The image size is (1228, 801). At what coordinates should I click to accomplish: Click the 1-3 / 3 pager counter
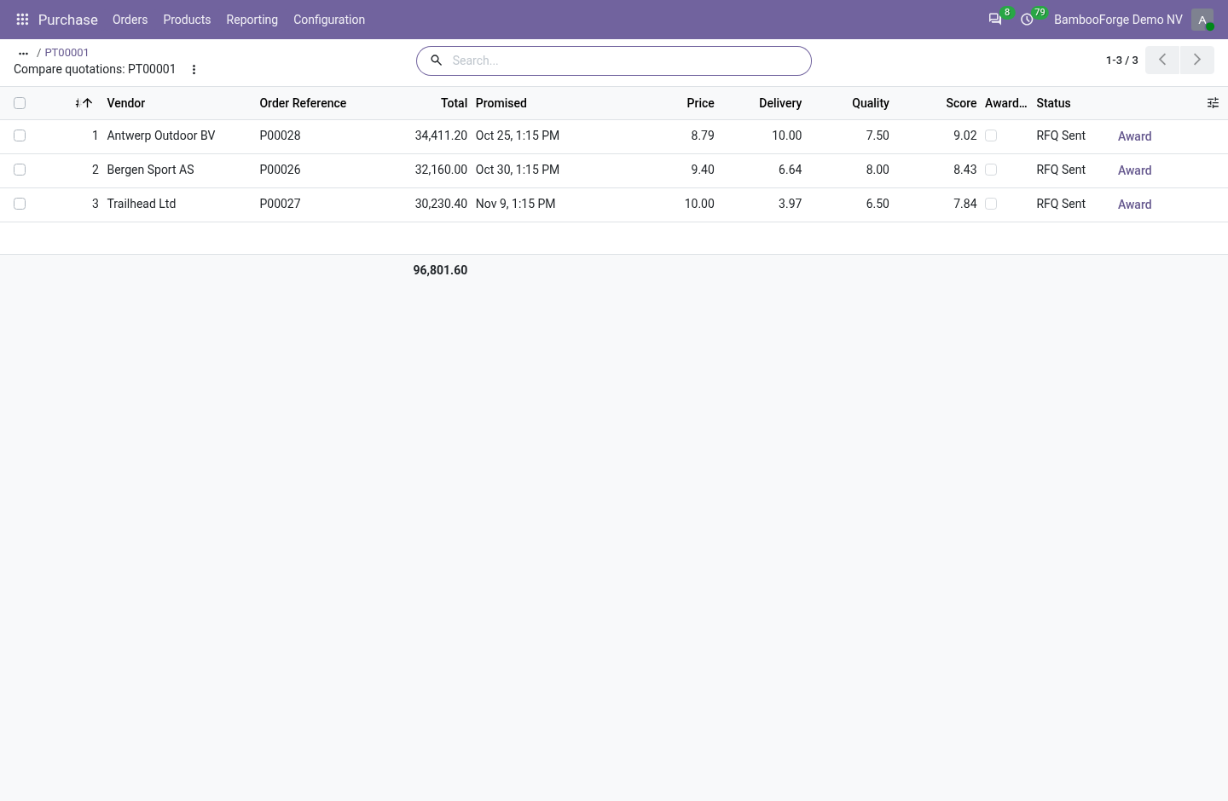1121,61
